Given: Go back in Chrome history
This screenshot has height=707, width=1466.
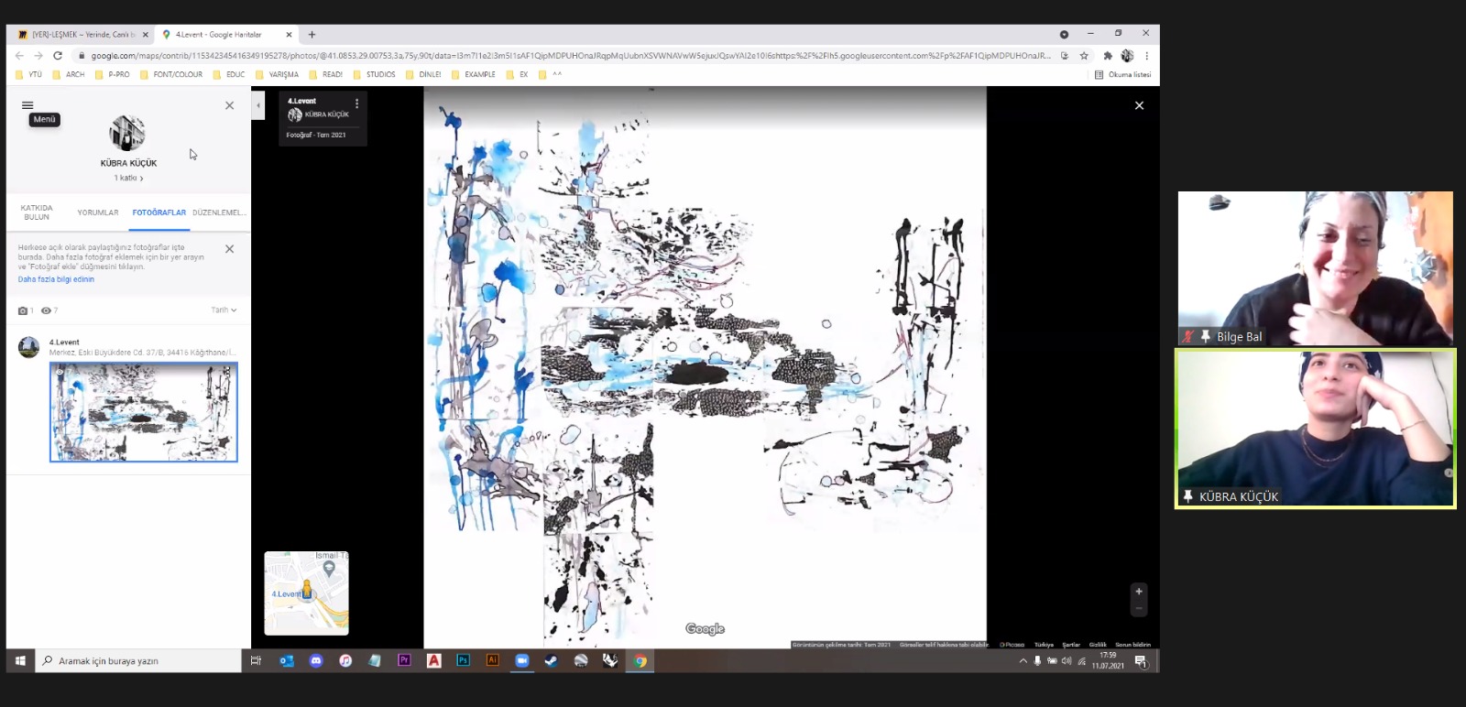Looking at the screenshot, I should 19,56.
